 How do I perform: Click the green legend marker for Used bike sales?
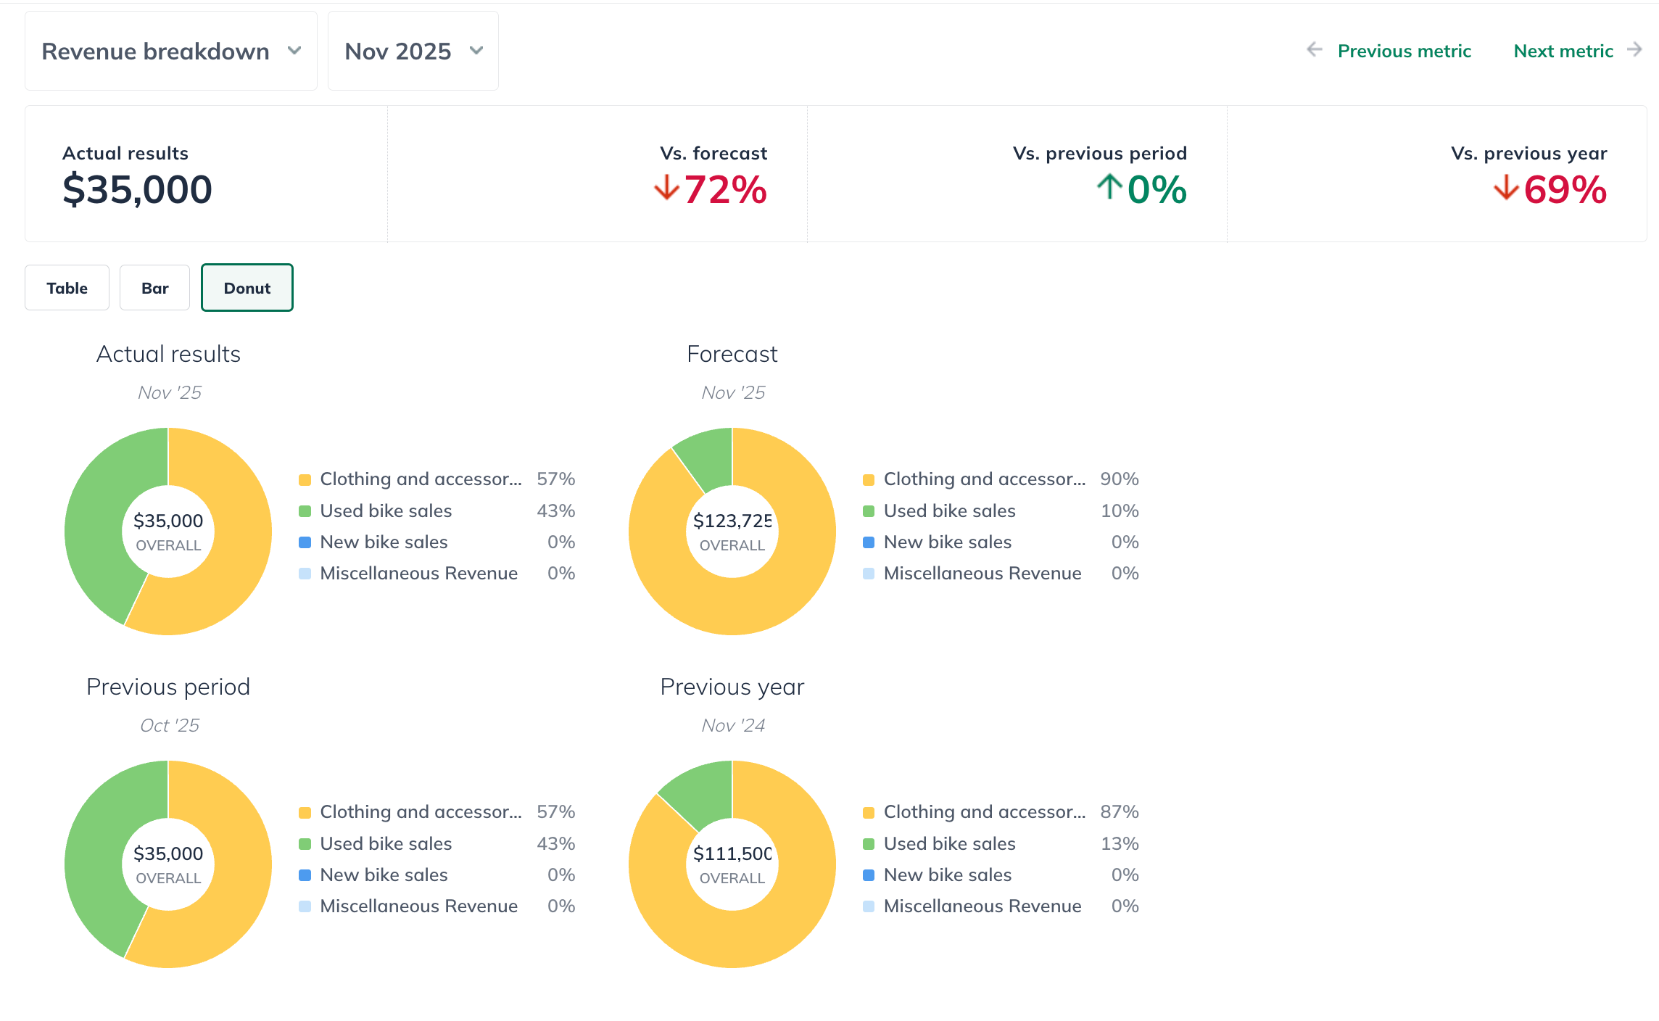[304, 510]
